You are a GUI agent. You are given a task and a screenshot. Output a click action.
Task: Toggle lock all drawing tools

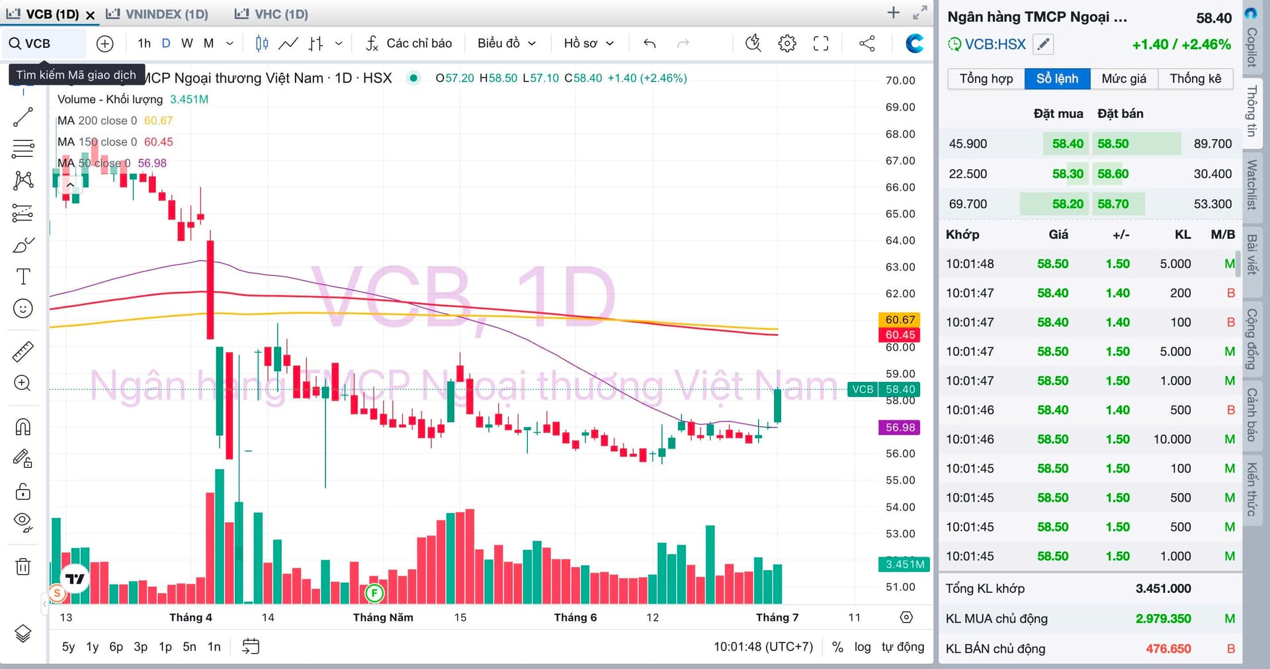[23, 491]
